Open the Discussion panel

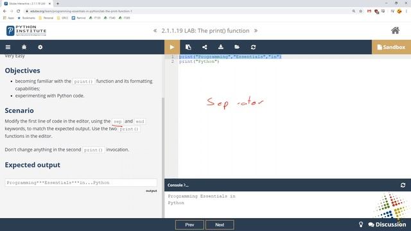click(x=387, y=225)
